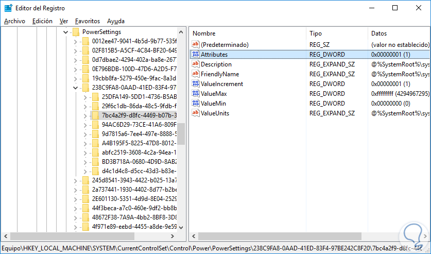The height and width of the screenshot is (254, 431).
Task: Select the 94AC6D29-73CE-41A6 subkey
Action: 139,125
